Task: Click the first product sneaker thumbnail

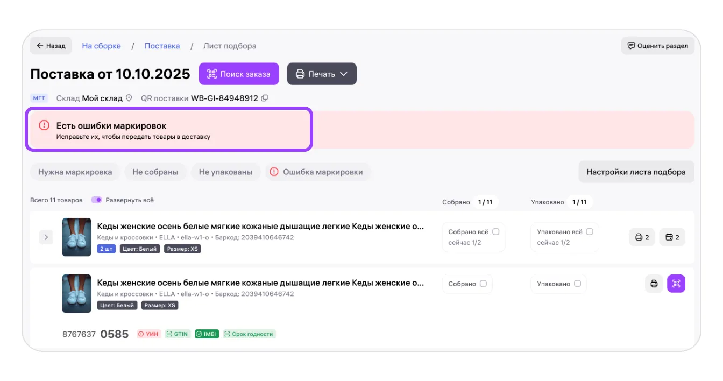Action: [76, 237]
